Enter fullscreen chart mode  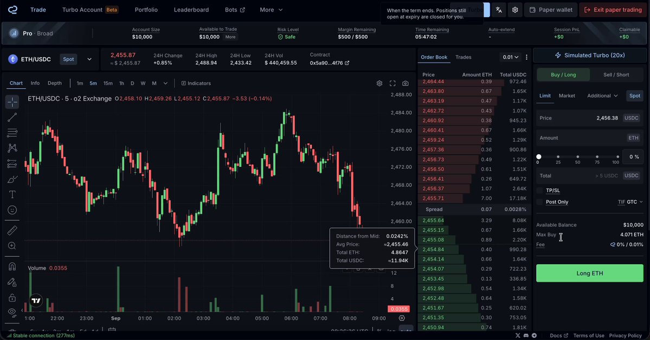click(392, 83)
